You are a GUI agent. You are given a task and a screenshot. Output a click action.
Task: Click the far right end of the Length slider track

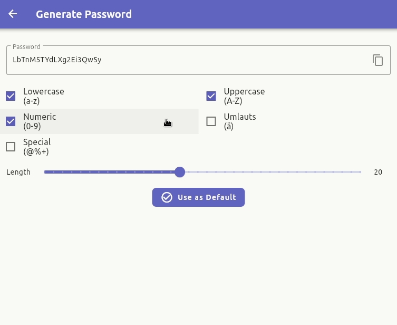tap(360, 172)
